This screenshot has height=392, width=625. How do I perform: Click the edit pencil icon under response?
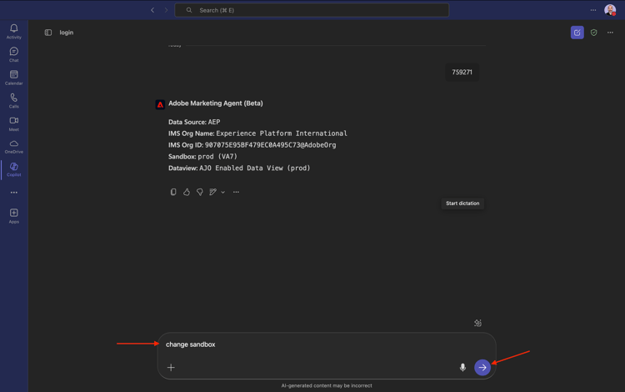(212, 192)
